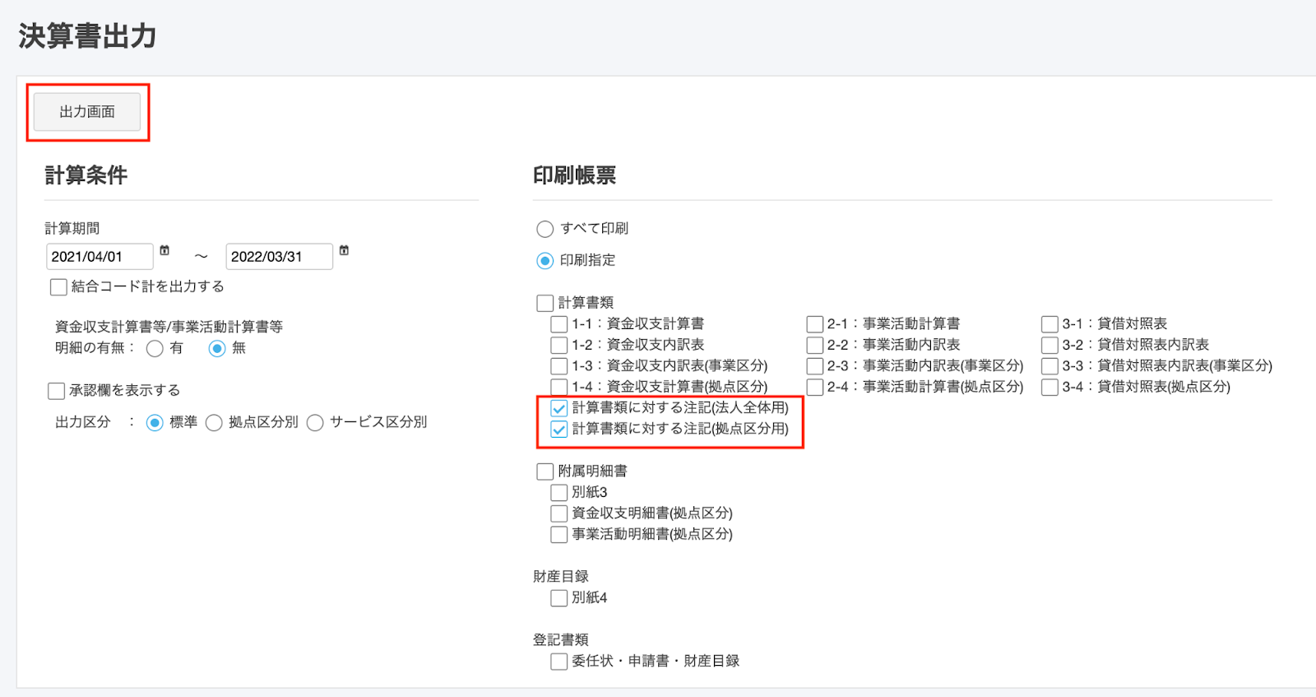The image size is (1316, 697).
Task: Check 3-4：貸借対照表(拠点区分)
Action: (x=1050, y=388)
